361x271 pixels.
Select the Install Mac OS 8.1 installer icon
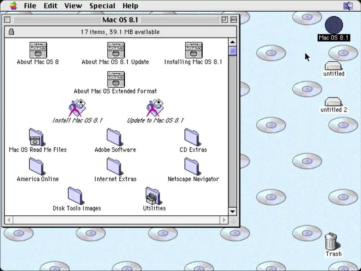(x=77, y=108)
